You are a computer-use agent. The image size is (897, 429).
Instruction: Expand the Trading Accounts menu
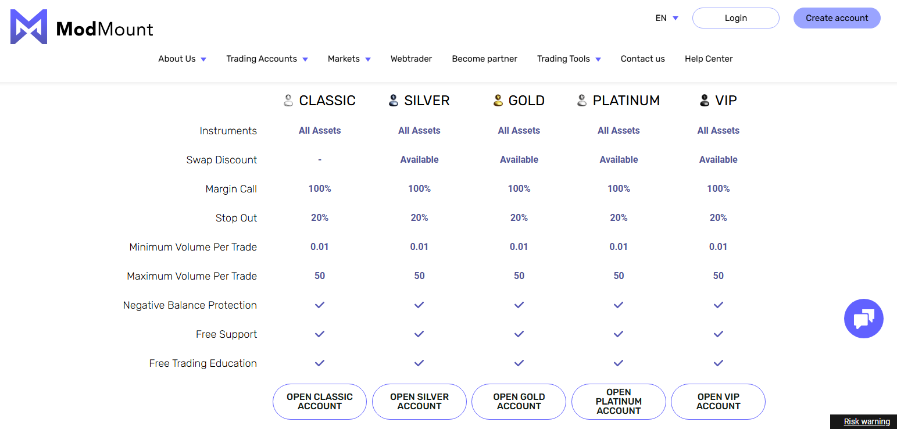(267, 59)
